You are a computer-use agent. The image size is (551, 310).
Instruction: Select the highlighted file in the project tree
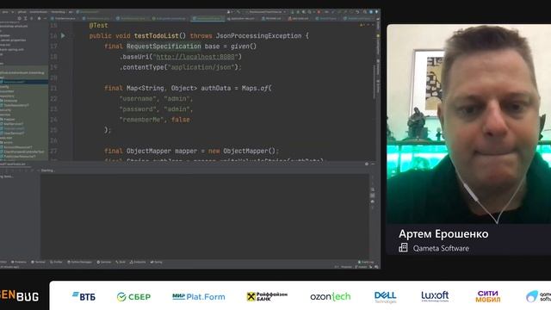click(x=24, y=82)
